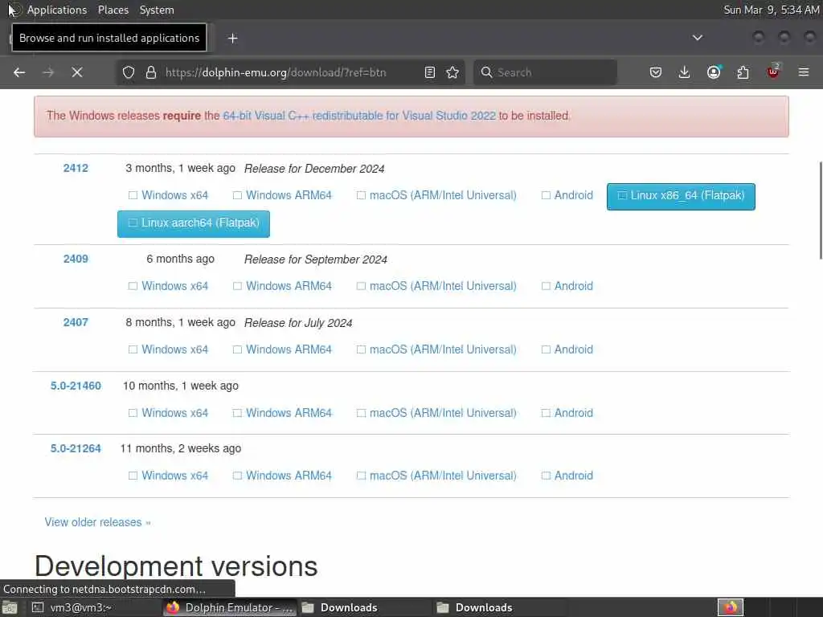Save page to Pocket
Viewport: 823px width, 617px height.
click(x=656, y=72)
